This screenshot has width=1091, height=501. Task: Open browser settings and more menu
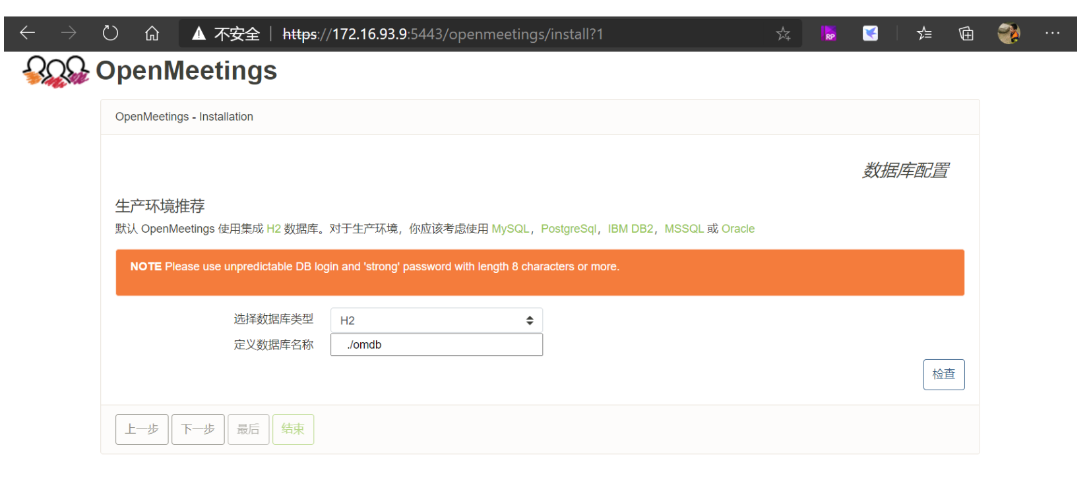[1052, 34]
